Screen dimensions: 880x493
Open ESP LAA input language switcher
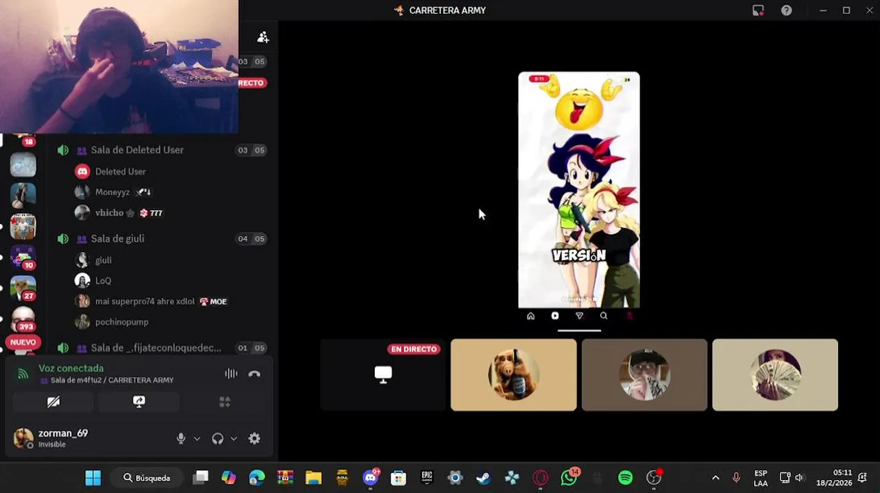pos(761,478)
